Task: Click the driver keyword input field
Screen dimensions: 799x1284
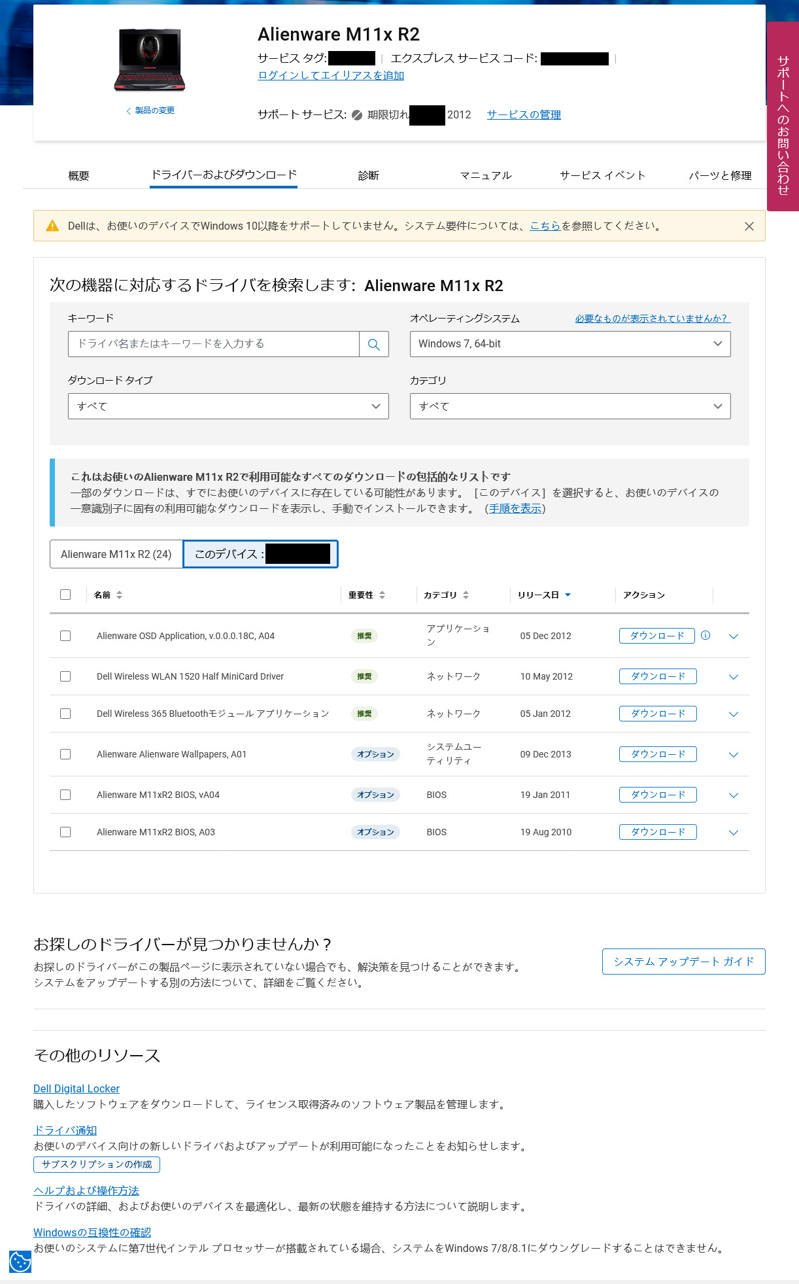Action: pyautogui.click(x=213, y=344)
